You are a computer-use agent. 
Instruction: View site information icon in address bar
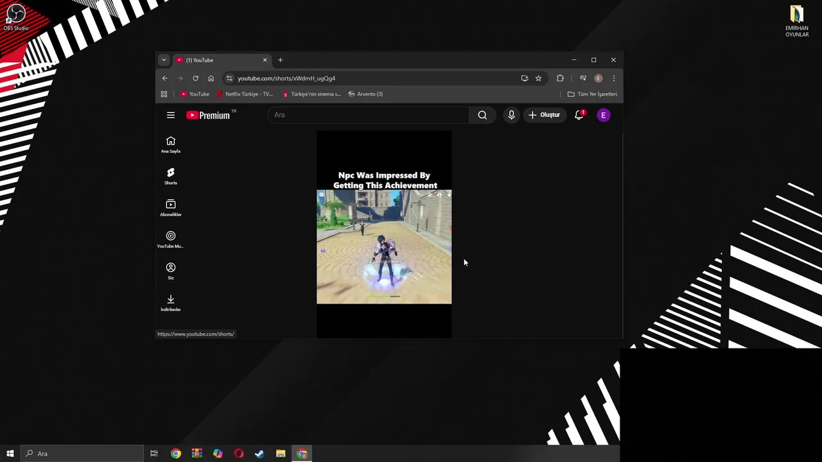[x=229, y=78]
